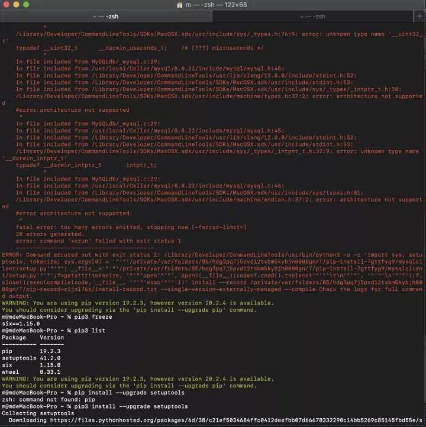Click 'zsh: command not found: pip' message

(x=47, y=399)
